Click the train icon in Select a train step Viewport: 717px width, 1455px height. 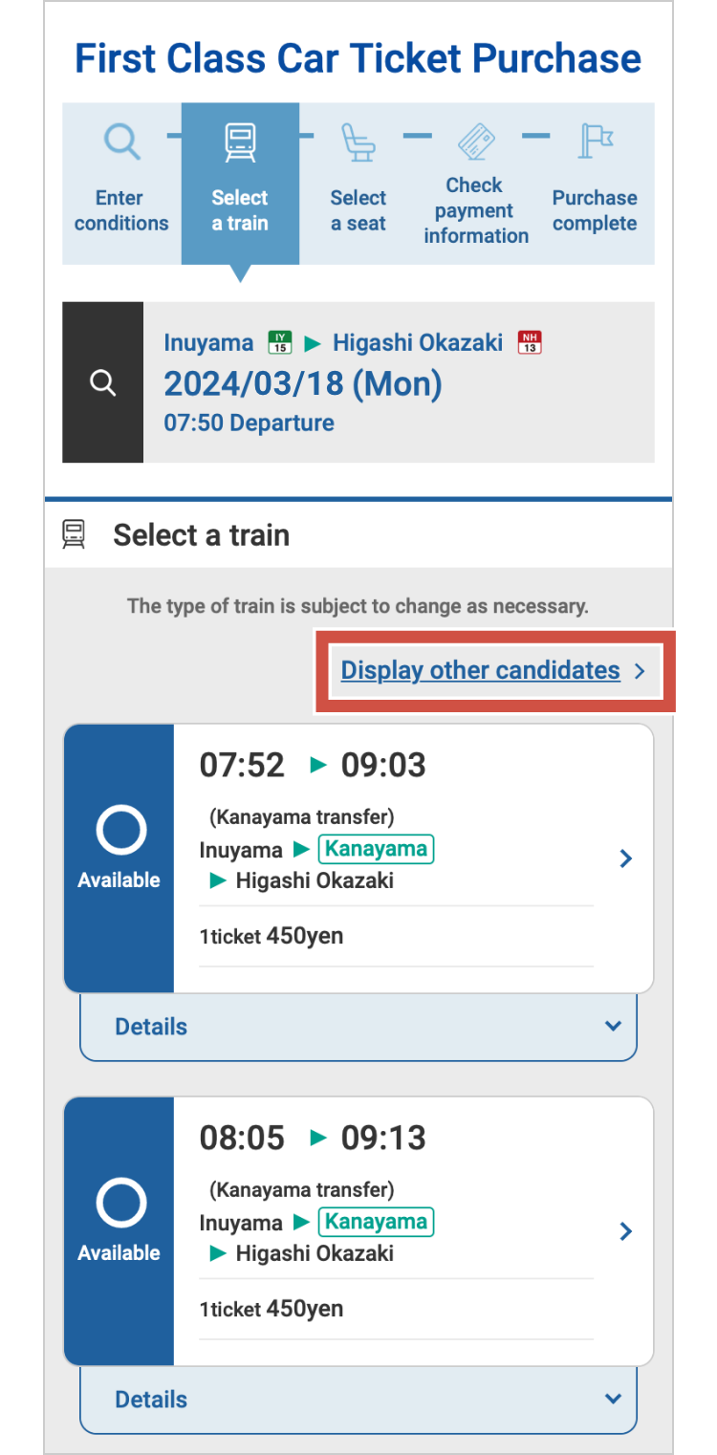[x=240, y=142]
